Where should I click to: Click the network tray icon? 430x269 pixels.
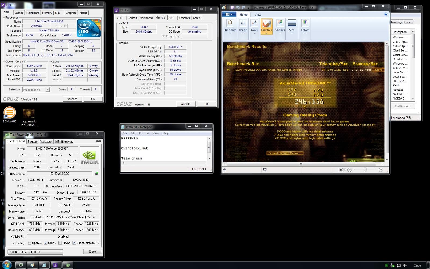pos(399,266)
